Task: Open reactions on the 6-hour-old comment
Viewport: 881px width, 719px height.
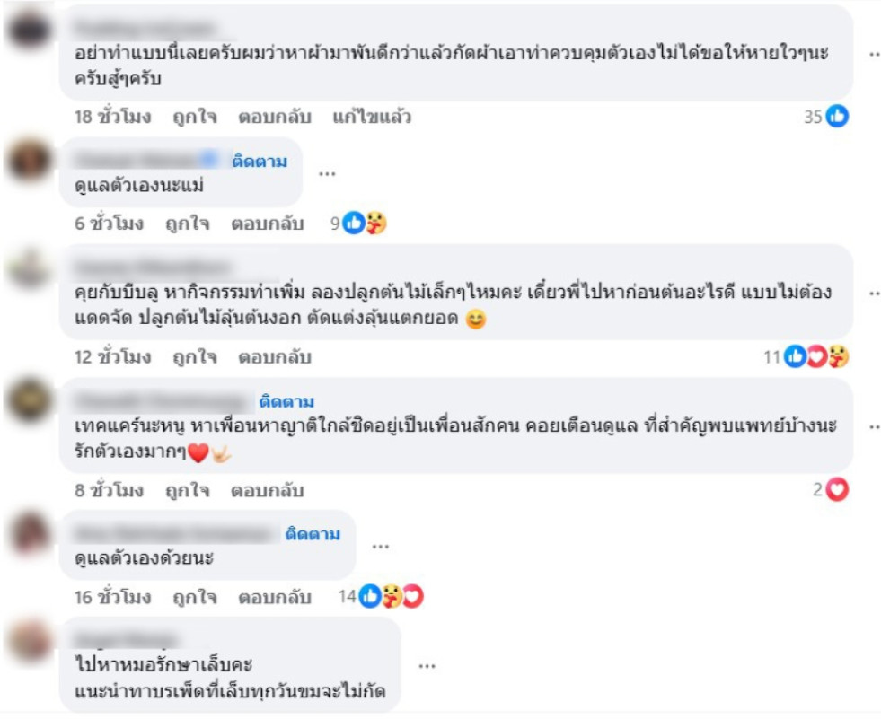Action: coord(358,224)
